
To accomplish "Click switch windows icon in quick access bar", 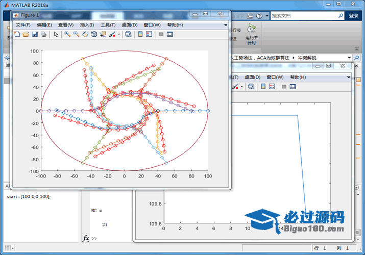I will [250, 16].
